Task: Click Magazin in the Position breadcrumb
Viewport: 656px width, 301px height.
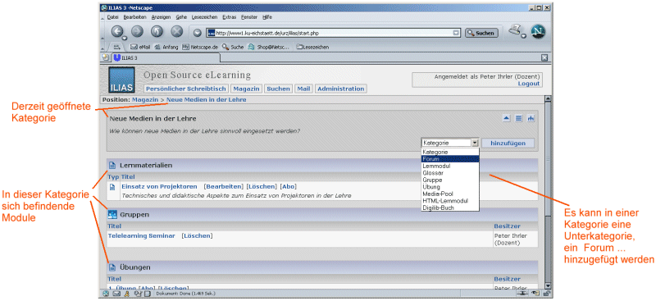Action: 145,99
